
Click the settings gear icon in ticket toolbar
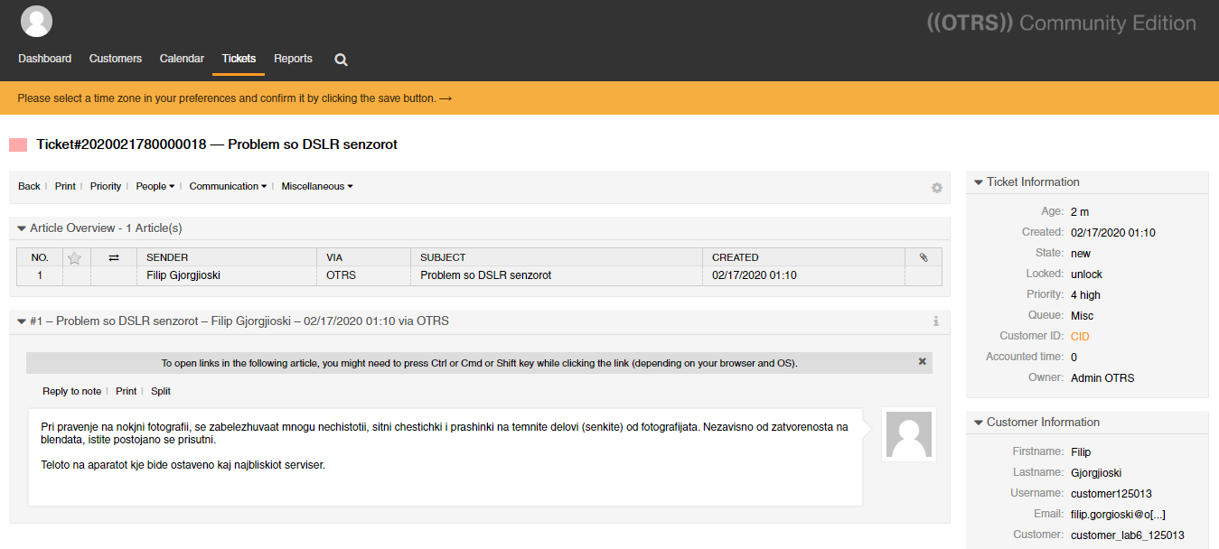[936, 188]
